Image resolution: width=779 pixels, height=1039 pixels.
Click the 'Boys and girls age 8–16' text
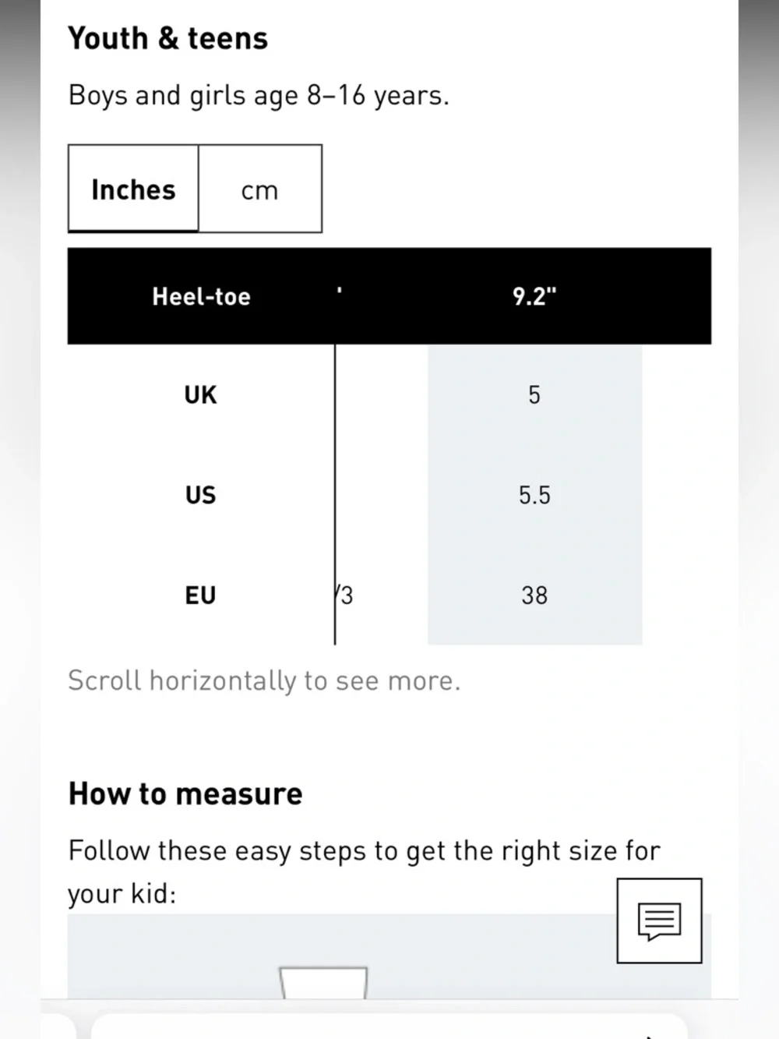tap(259, 95)
